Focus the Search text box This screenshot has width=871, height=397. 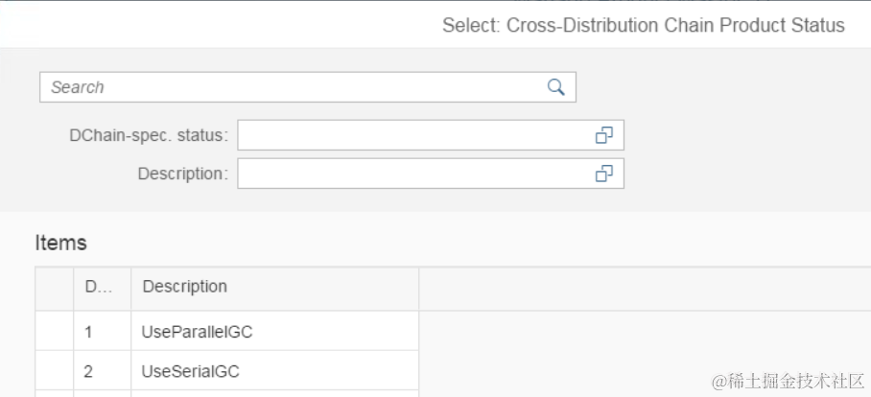pos(288,87)
